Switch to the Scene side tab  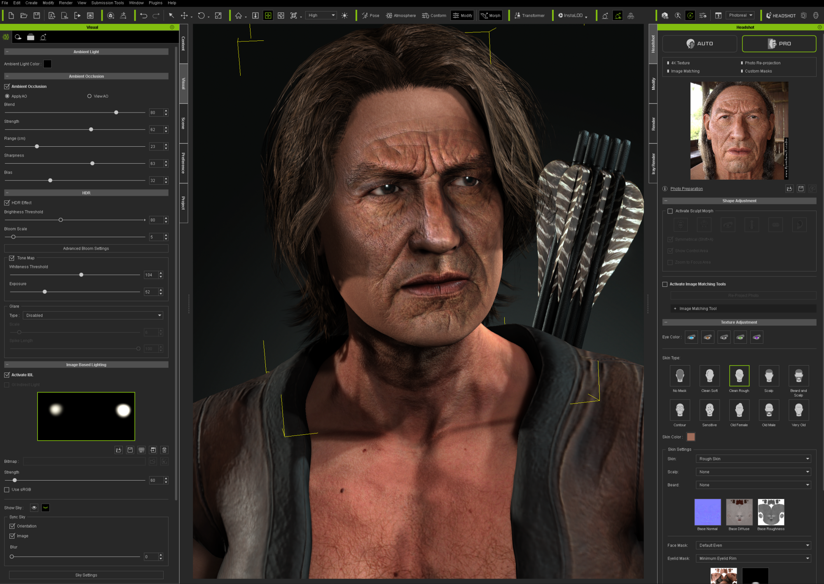[x=183, y=123]
